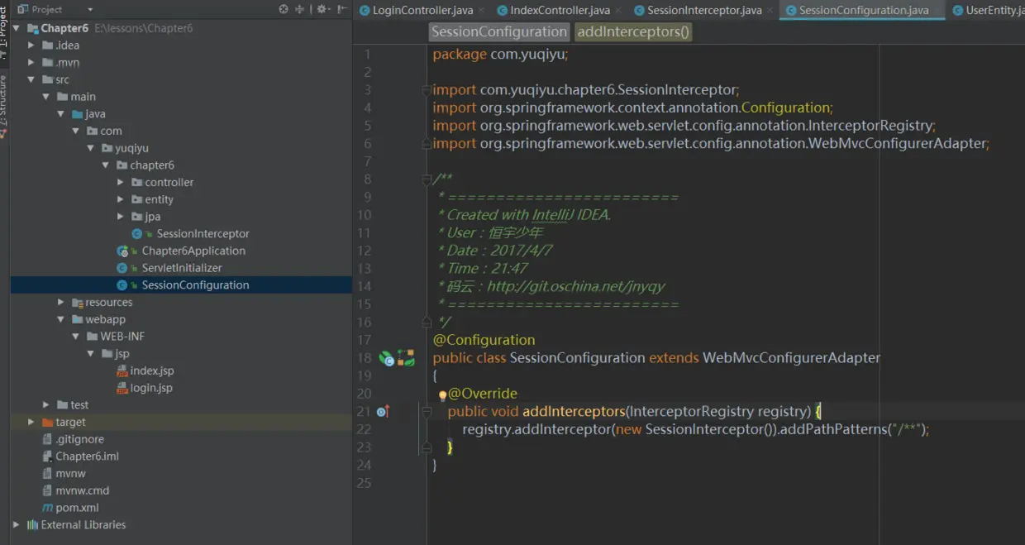
Task: Click the collapse all icon in Project panel
Action: (x=300, y=9)
